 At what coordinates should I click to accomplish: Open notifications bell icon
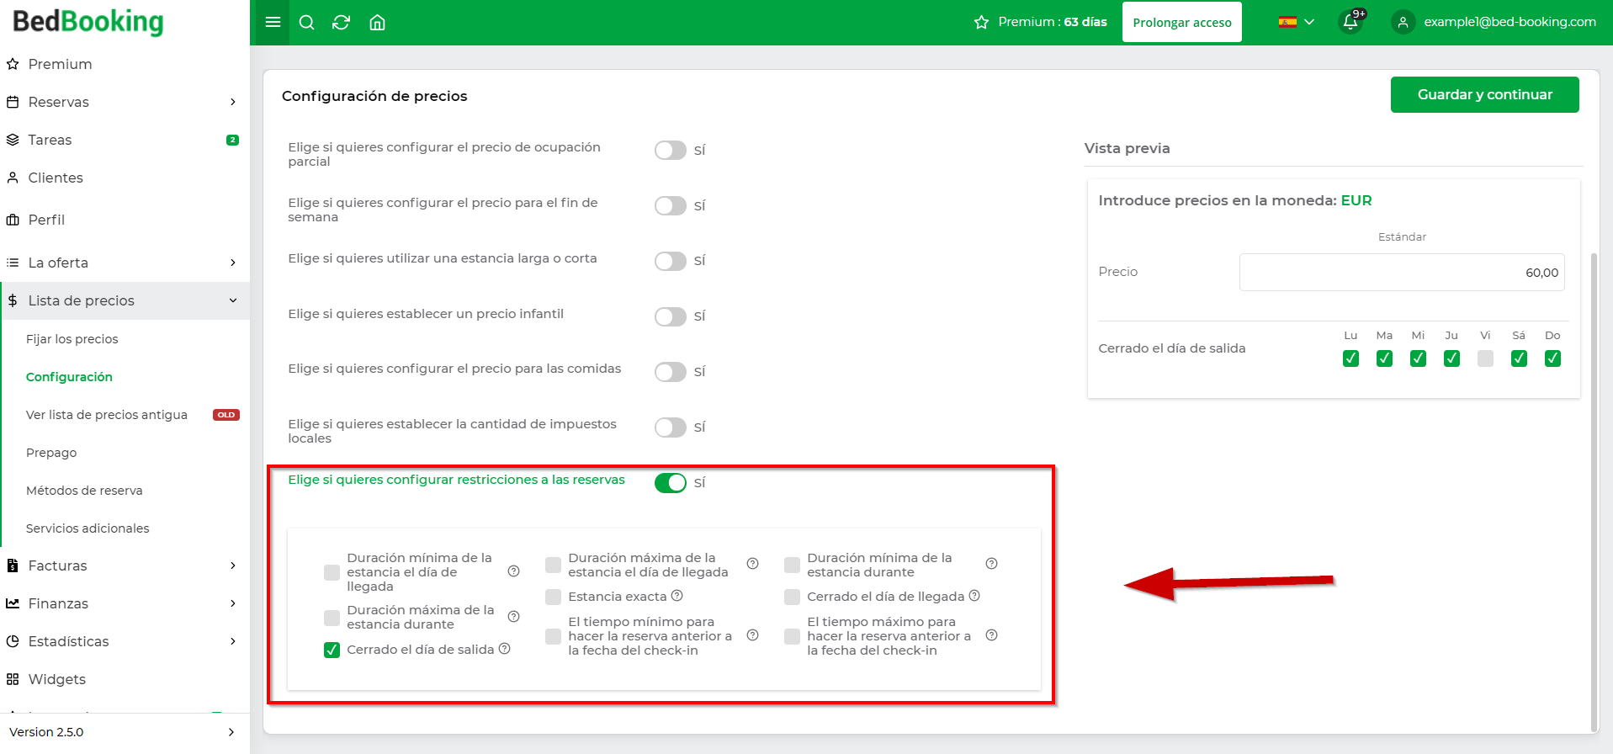pos(1350,22)
